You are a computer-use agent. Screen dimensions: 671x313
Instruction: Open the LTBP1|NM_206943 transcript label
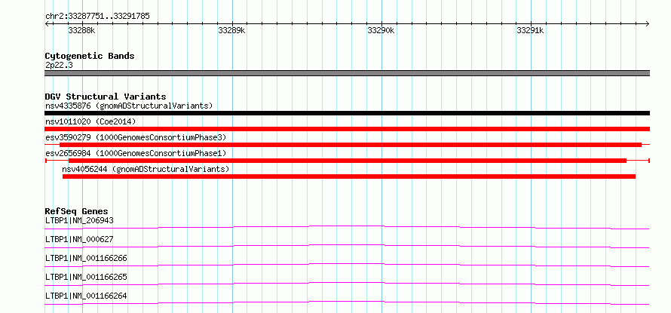79,220
